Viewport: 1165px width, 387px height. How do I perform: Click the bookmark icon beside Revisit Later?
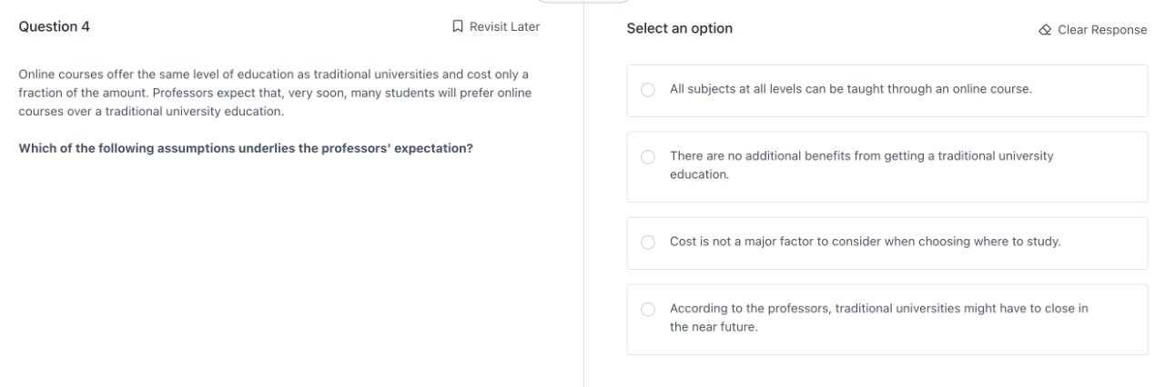point(458,27)
